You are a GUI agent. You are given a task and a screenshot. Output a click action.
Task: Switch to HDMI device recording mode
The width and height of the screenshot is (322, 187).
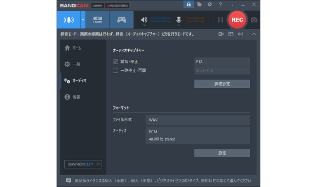click(98, 20)
